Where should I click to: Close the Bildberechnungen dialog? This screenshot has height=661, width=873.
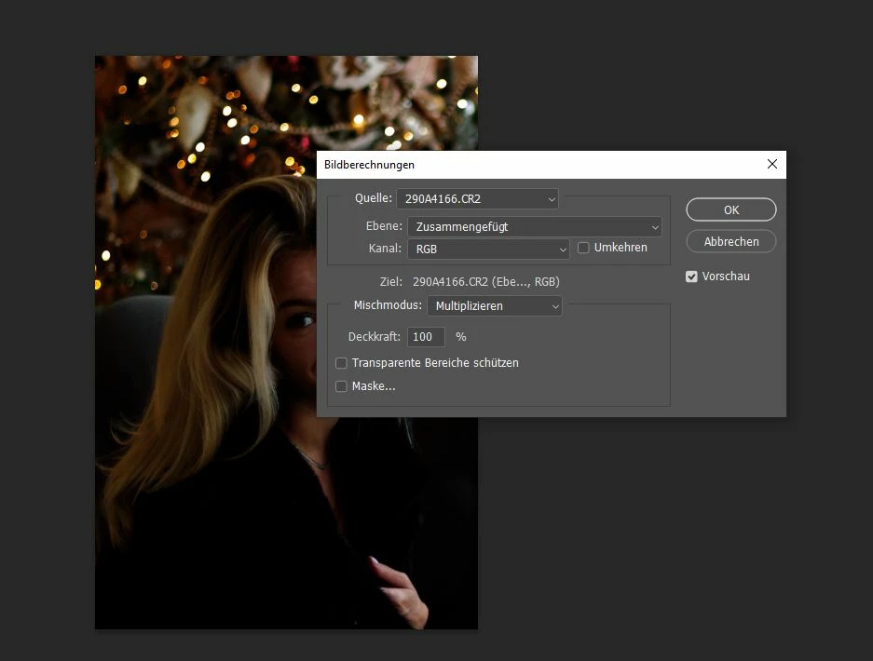click(x=772, y=164)
